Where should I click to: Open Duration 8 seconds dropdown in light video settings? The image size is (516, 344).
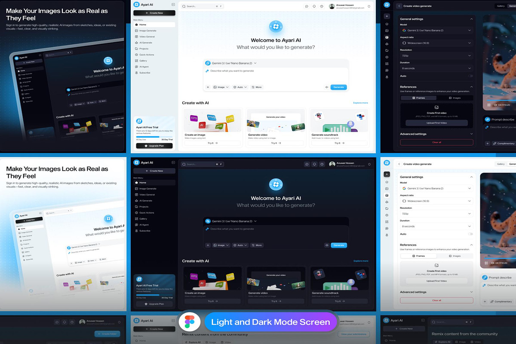436,226
